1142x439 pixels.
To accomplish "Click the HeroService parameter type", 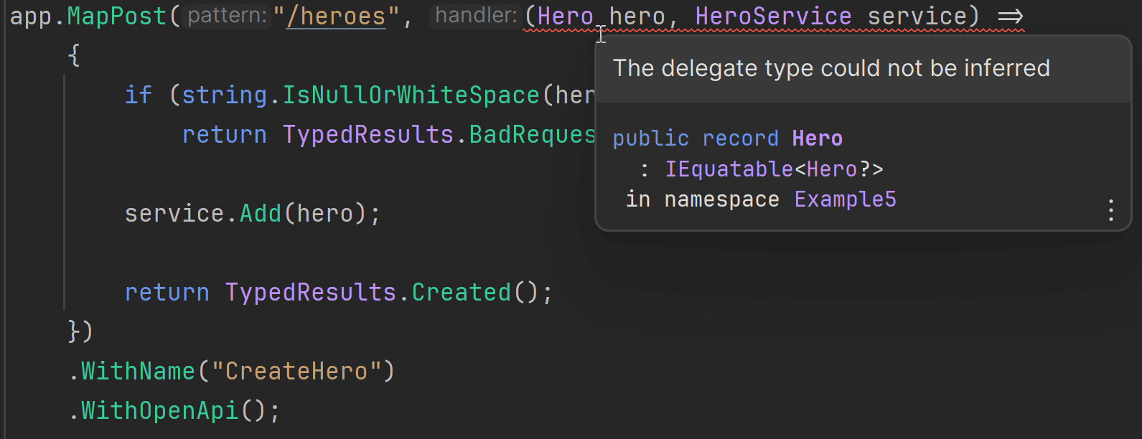I will click(773, 16).
